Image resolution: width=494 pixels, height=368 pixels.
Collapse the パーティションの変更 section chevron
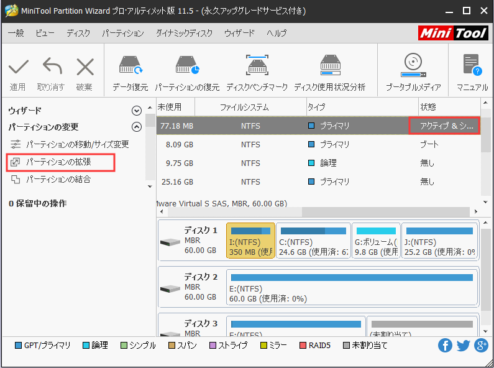point(137,127)
